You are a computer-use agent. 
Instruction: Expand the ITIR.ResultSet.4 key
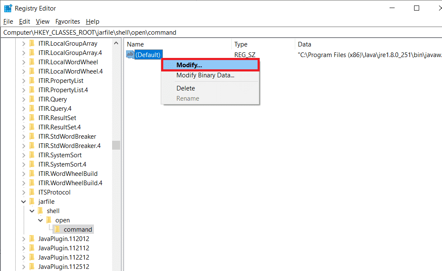click(24, 127)
